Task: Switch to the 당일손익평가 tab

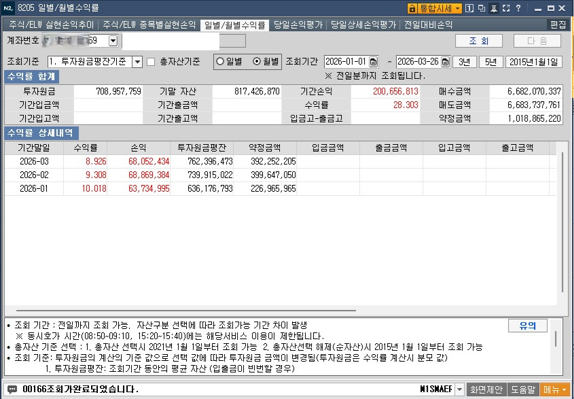Action: coord(298,24)
